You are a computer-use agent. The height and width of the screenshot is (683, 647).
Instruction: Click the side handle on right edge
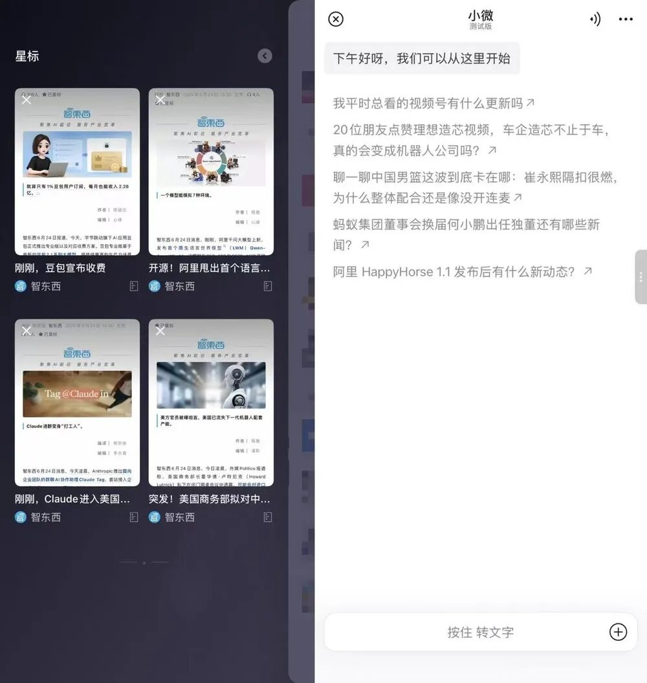coord(641,277)
